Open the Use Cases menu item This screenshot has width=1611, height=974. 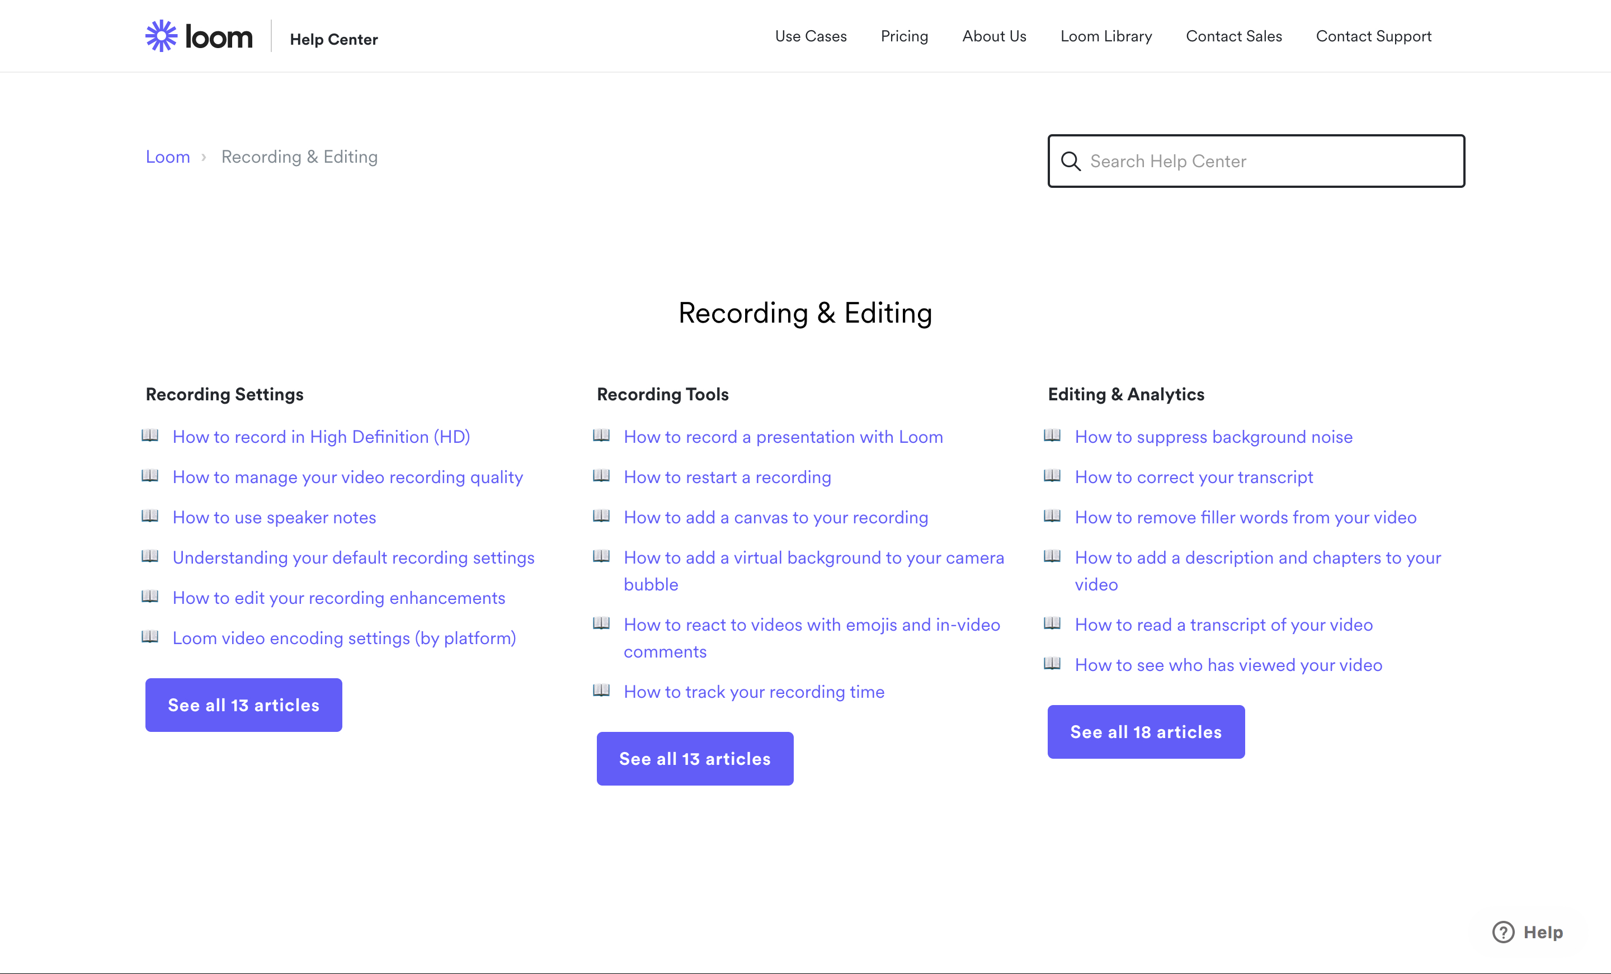811,36
